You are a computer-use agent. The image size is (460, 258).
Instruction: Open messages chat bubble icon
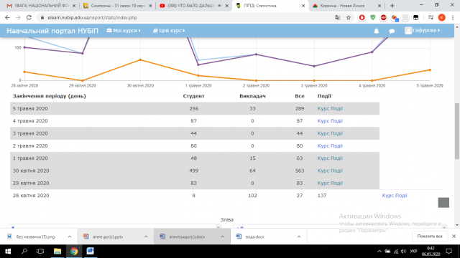(x=392, y=31)
